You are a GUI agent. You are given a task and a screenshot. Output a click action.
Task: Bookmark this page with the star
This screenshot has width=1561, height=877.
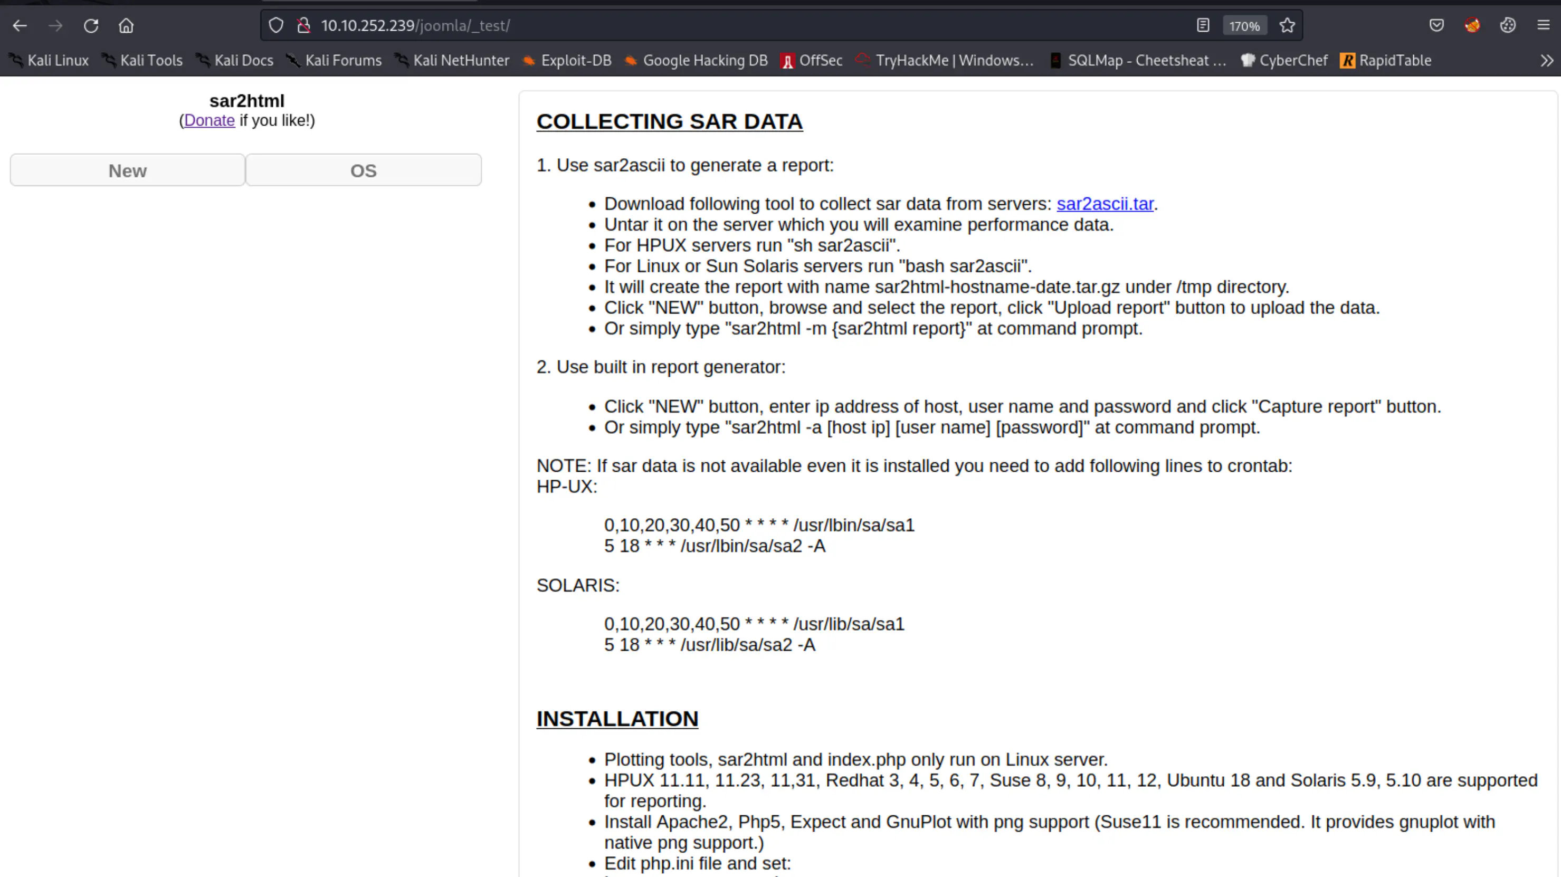[x=1287, y=25]
